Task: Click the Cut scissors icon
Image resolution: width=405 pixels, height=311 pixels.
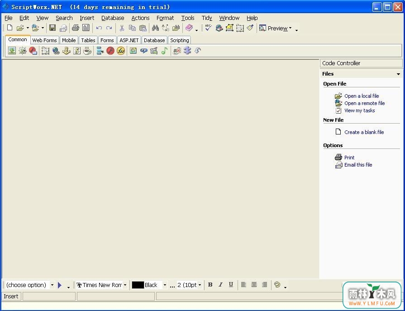Action: [122, 28]
